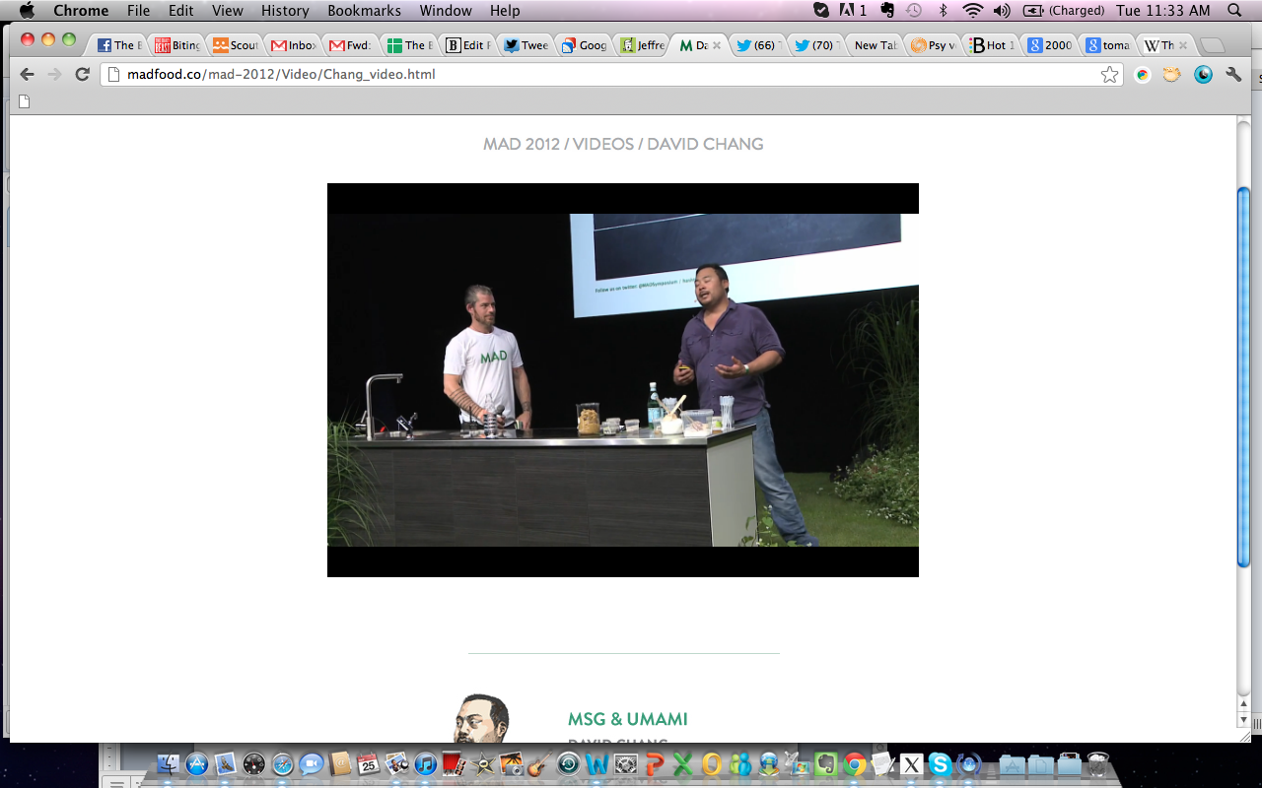The width and height of the screenshot is (1262, 788).
Task: Launch Skype from the dock
Action: pos(940,764)
